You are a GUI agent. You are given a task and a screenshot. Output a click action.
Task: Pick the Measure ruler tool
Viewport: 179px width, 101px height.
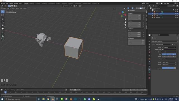point(3,36)
